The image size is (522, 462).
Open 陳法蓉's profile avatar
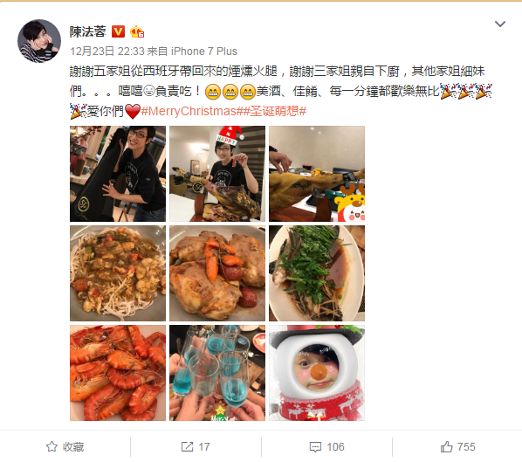(x=39, y=41)
